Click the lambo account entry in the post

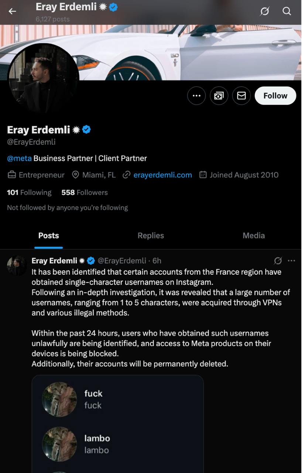[x=97, y=444]
